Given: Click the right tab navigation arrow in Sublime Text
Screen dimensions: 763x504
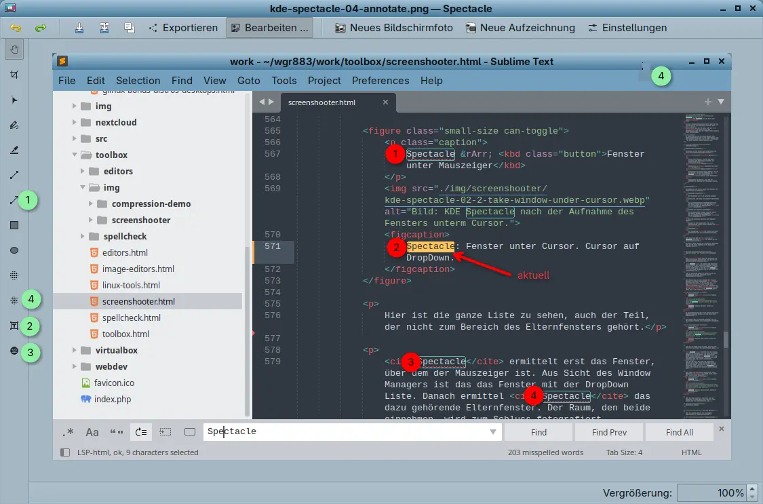Looking at the screenshot, I should pyautogui.click(x=271, y=102).
